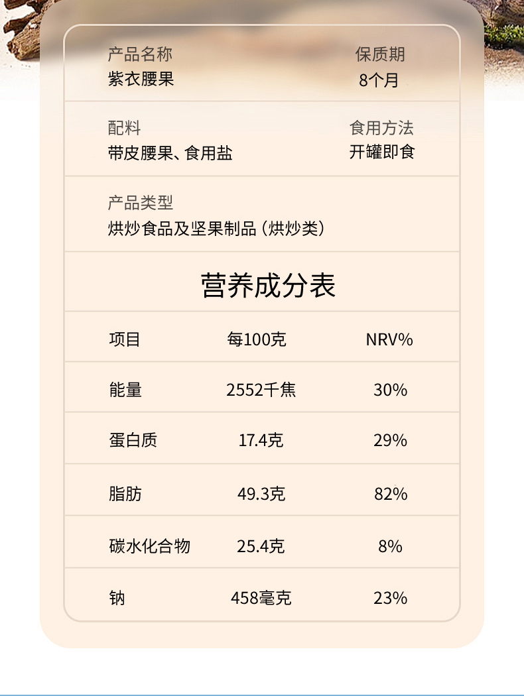524x696 pixels.
Task: Select the 产品类型 label
Action: click(140, 203)
